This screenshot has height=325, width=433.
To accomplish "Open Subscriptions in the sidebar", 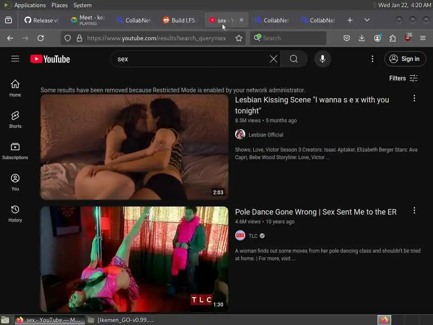I will point(15,151).
